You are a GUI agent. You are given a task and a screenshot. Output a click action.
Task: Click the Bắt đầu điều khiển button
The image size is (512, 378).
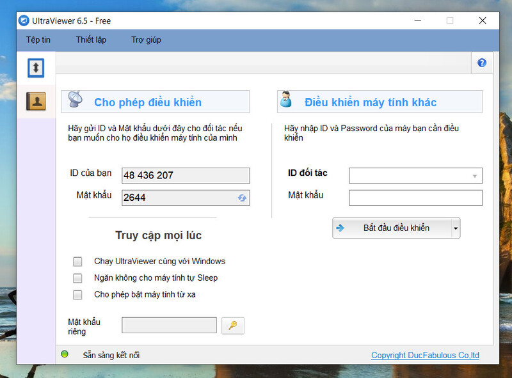tap(392, 228)
